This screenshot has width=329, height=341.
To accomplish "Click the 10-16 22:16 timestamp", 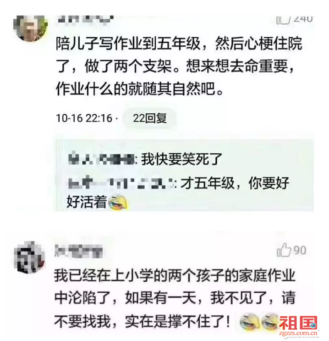I will pos(84,118).
